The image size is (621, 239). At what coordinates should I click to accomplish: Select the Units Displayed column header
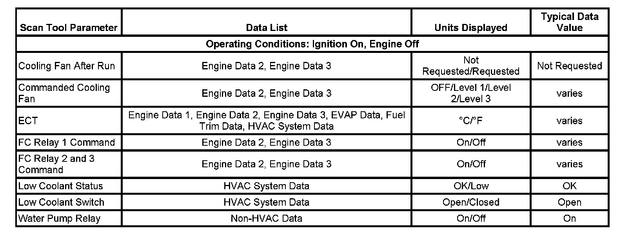pos(470,27)
